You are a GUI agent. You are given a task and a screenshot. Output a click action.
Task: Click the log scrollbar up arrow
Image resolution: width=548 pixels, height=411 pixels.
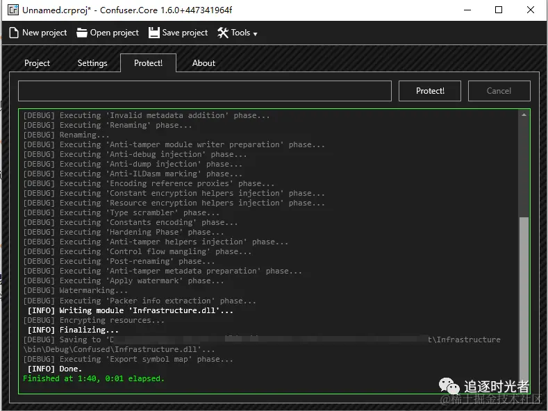pos(524,115)
